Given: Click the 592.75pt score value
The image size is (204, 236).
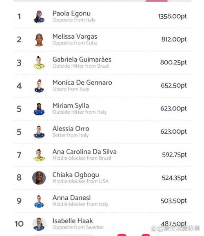Looking at the screenshot, I should pos(174,155).
